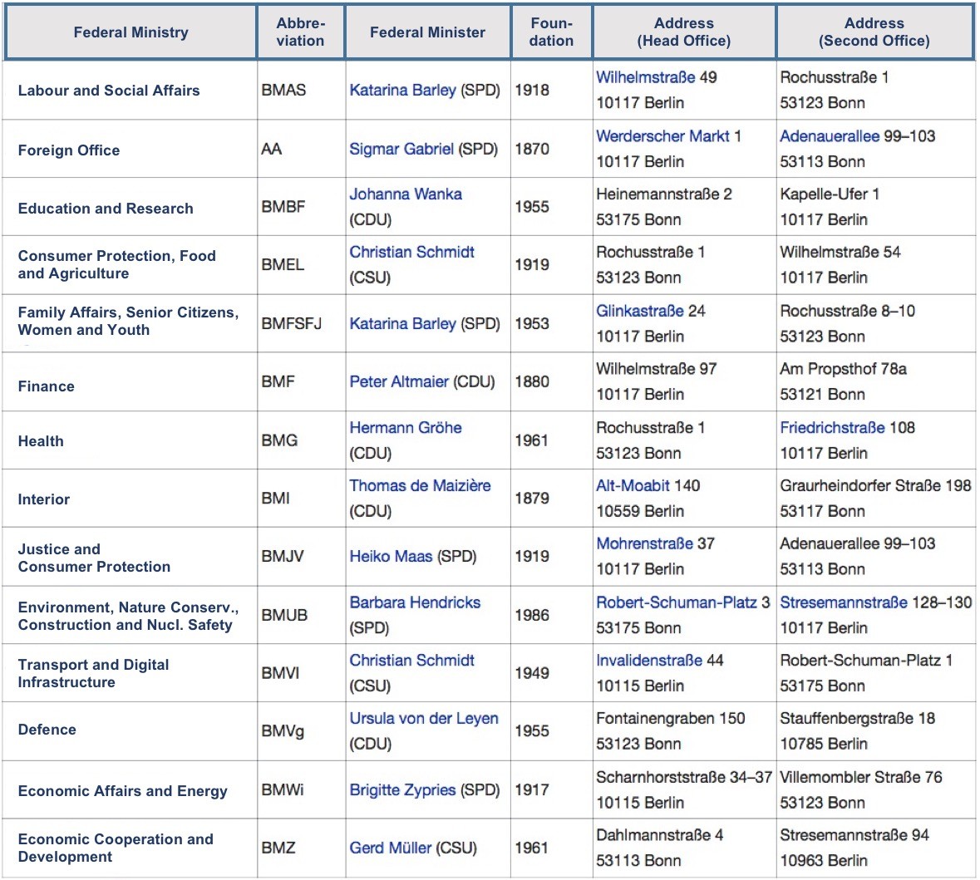Open the Gerd Müller link
The width and height of the screenshot is (980, 880).
(x=391, y=848)
